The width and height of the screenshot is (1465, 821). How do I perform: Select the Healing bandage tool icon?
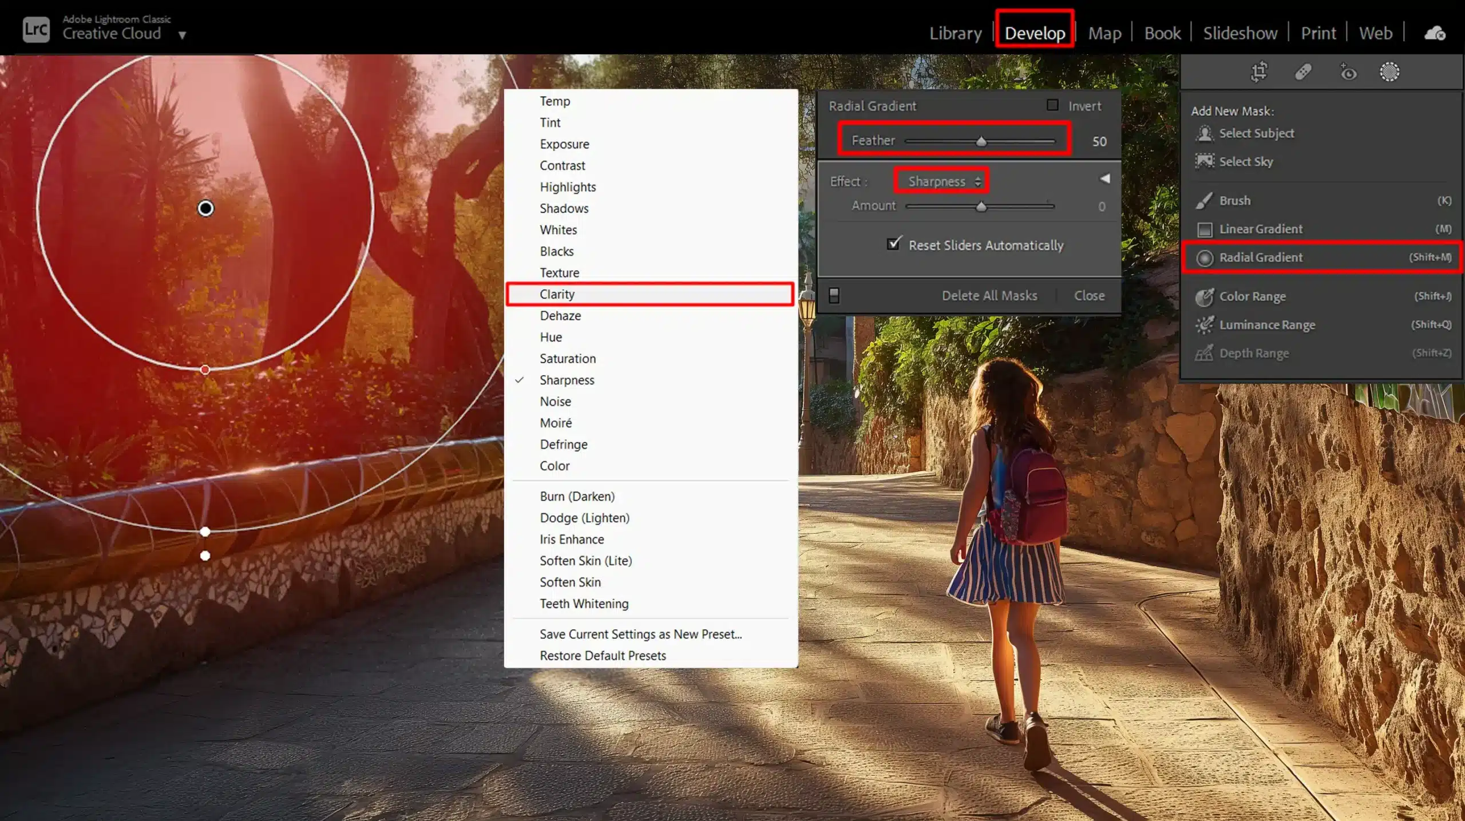(x=1303, y=72)
